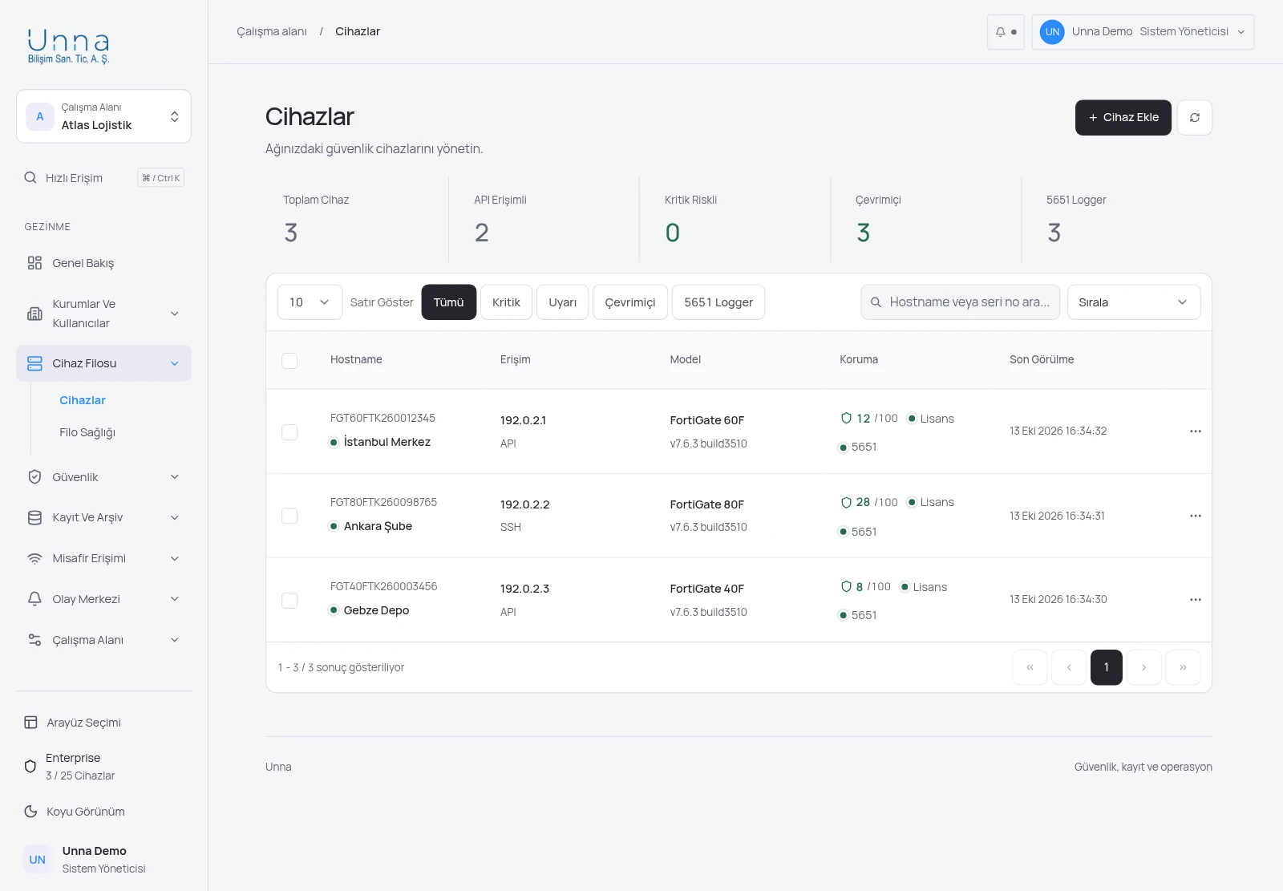Select the Uyarı filter tab

563,302
